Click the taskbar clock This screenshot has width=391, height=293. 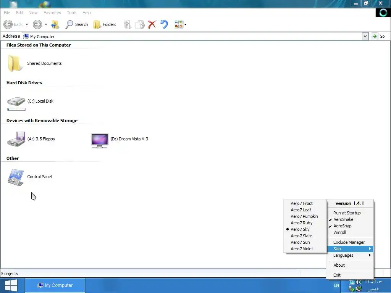tap(373, 285)
